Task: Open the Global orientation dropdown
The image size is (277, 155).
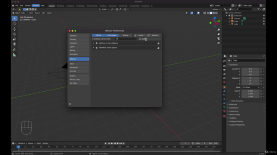Action: pyautogui.click(x=104, y=9)
